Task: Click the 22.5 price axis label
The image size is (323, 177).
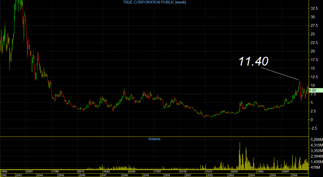Action: [314, 43]
